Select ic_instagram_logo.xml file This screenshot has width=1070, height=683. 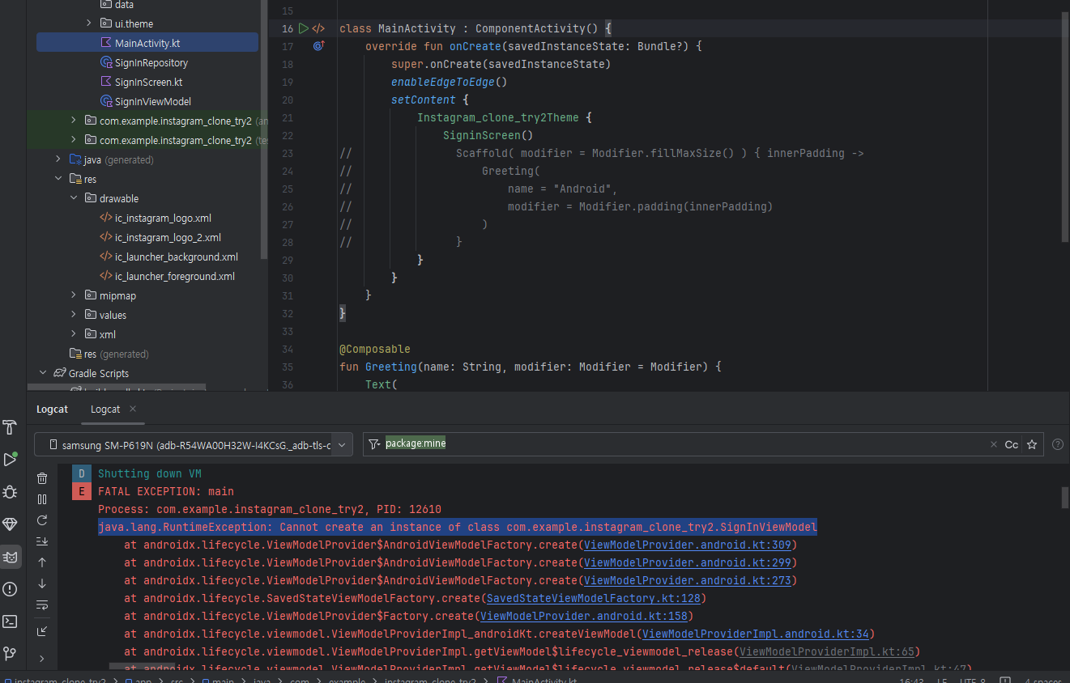point(163,218)
